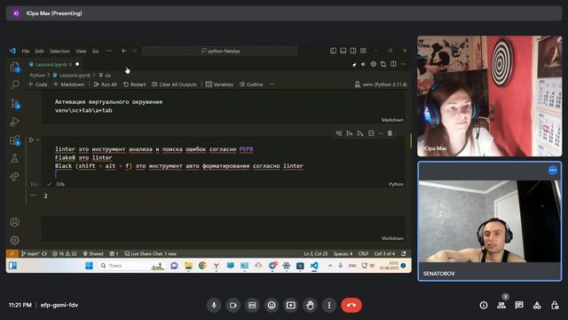Open the Edit menu
The width and height of the screenshot is (568, 320).
pos(39,52)
